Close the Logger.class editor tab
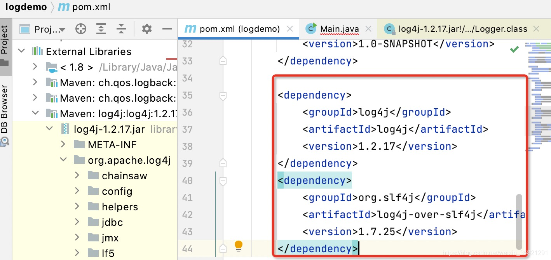This screenshot has height=260, width=551. 536,29
